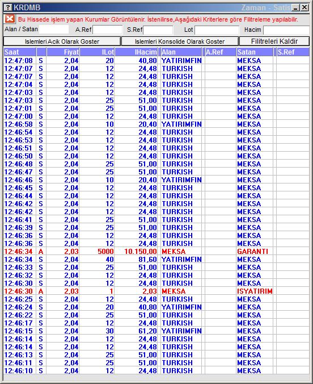Click GARANTI in the Satan column
Screen dimensions: 313x384
click(x=252, y=252)
